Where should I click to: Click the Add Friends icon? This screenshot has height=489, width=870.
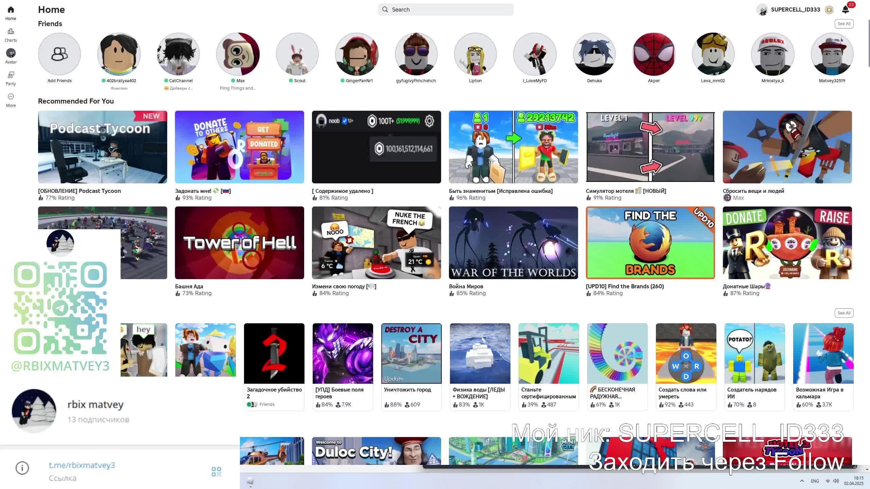coord(59,54)
